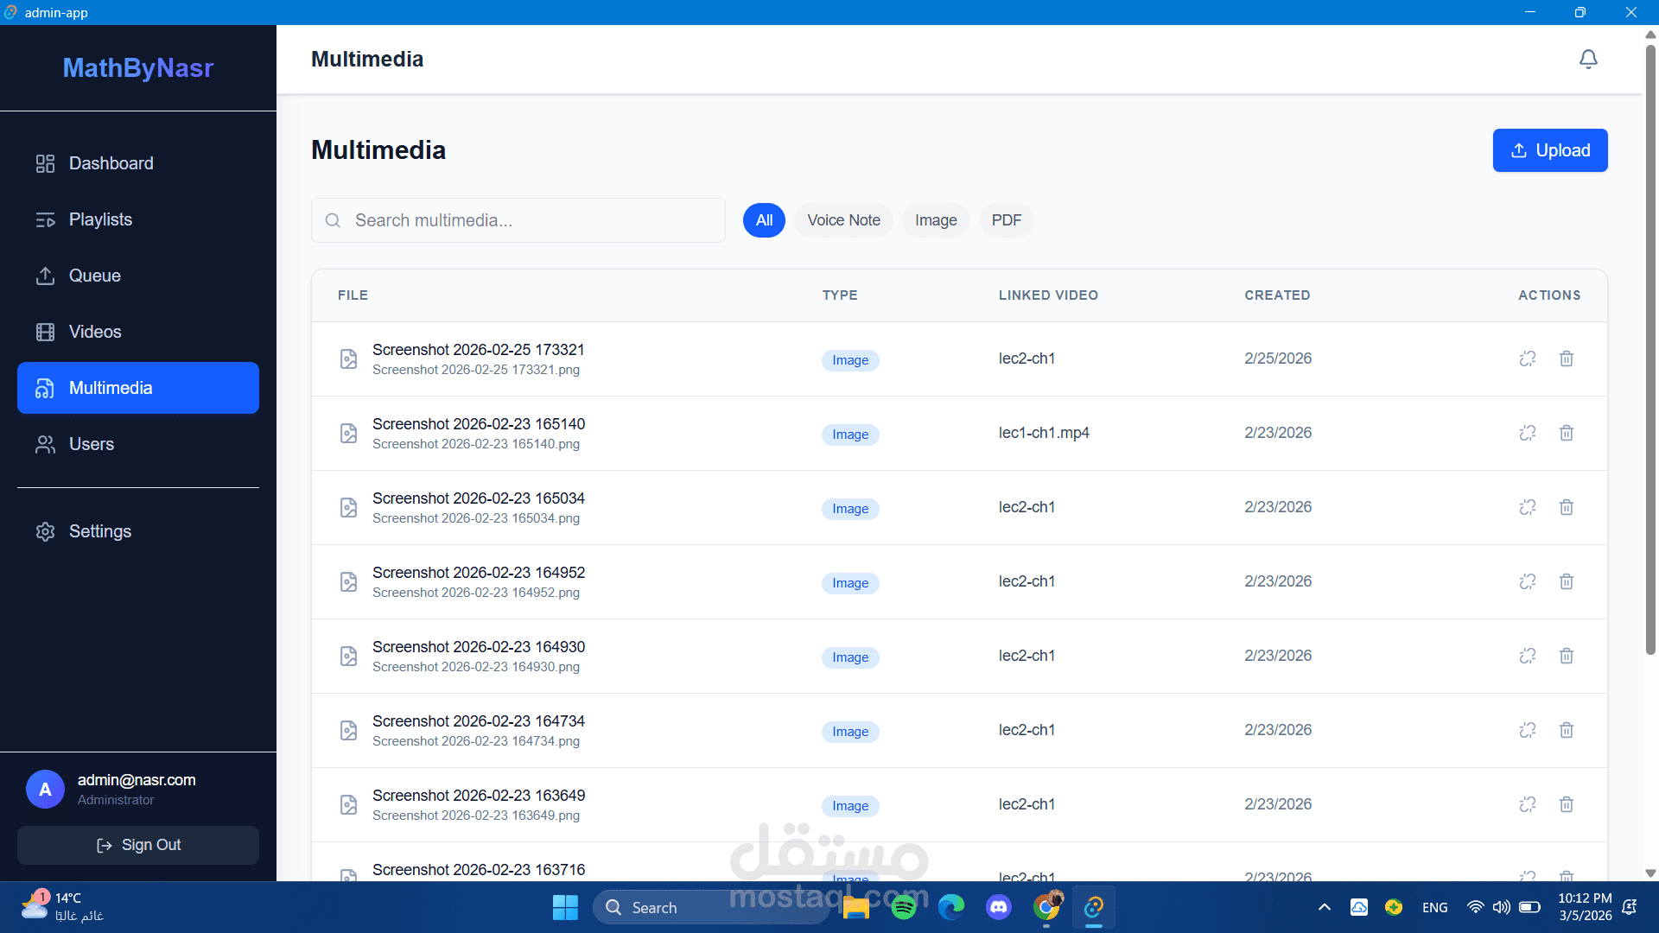Show hidden system tray icons chevron
Screen dimensions: 1659x933
pos(1324,907)
